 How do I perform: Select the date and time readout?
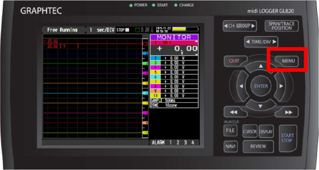163,30
